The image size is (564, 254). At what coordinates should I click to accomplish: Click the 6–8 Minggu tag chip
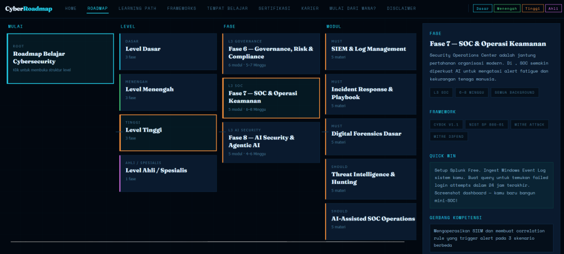(471, 93)
